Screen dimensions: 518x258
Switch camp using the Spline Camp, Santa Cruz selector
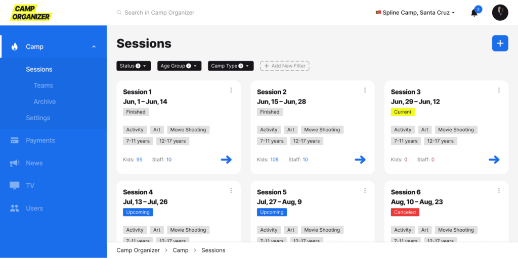(x=415, y=13)
